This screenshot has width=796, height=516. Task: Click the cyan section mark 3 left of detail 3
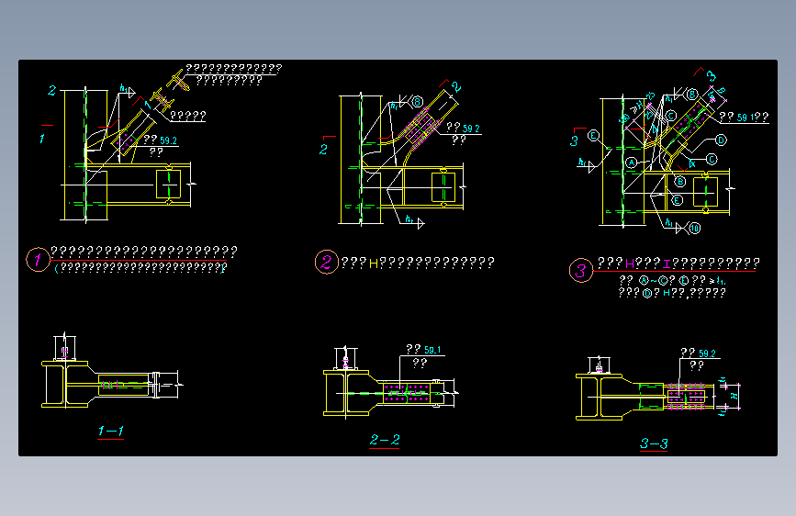point(574,140)
